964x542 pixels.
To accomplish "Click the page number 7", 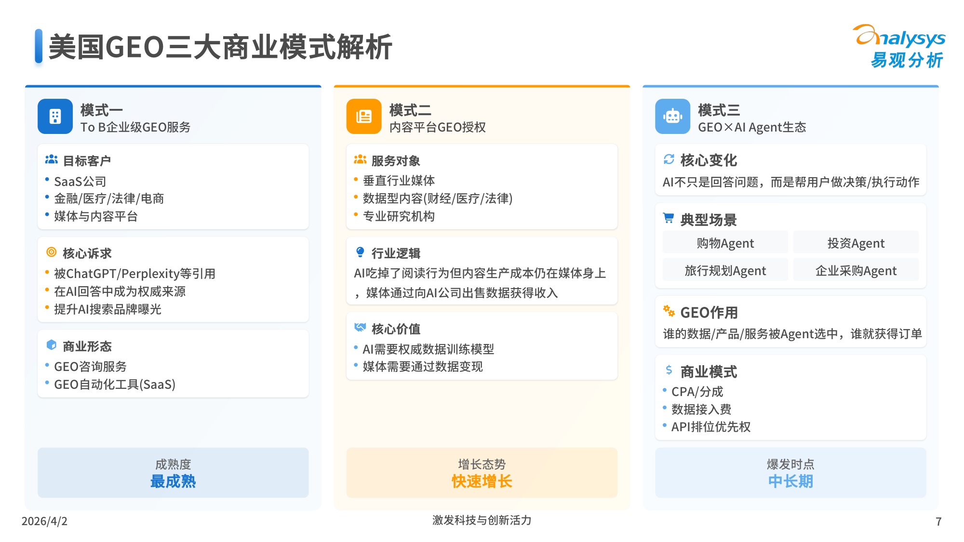I will [x=938, y=521].
